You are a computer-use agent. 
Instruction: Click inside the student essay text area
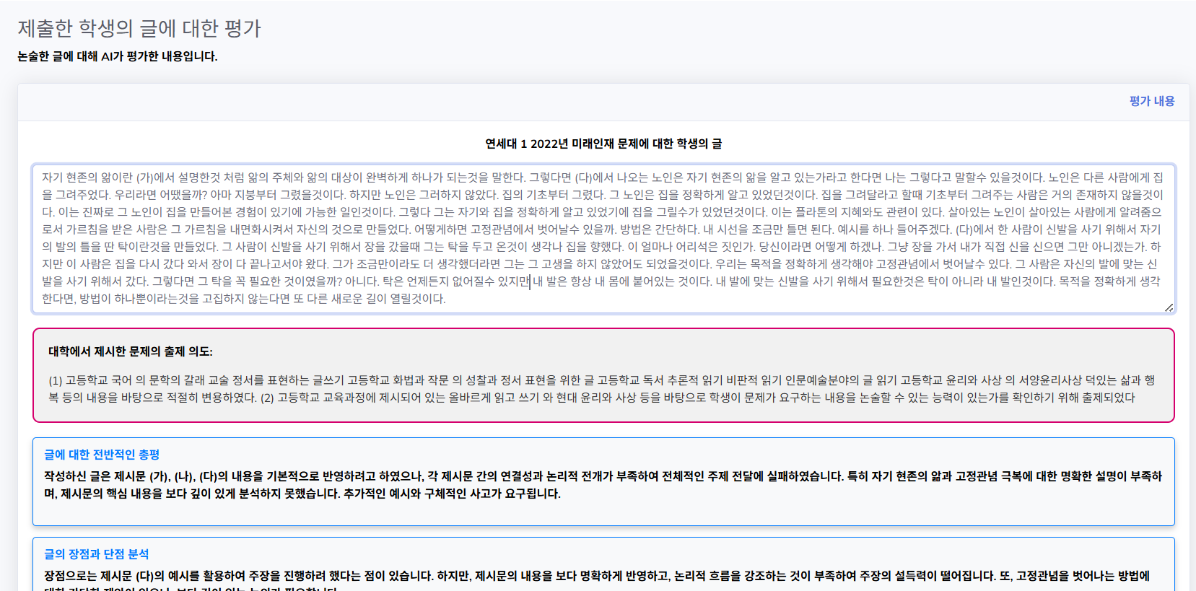click(x=603, y=239)
